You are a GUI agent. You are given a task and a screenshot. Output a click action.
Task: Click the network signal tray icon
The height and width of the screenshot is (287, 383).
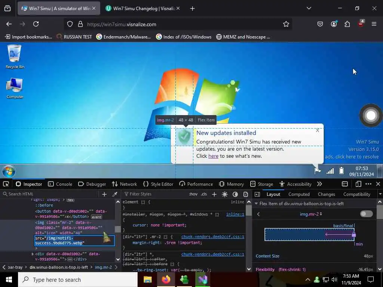330,171
